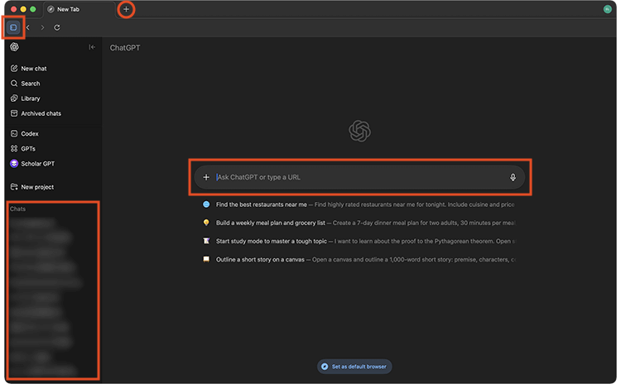Open Search in the sidebar

point(30,84)
